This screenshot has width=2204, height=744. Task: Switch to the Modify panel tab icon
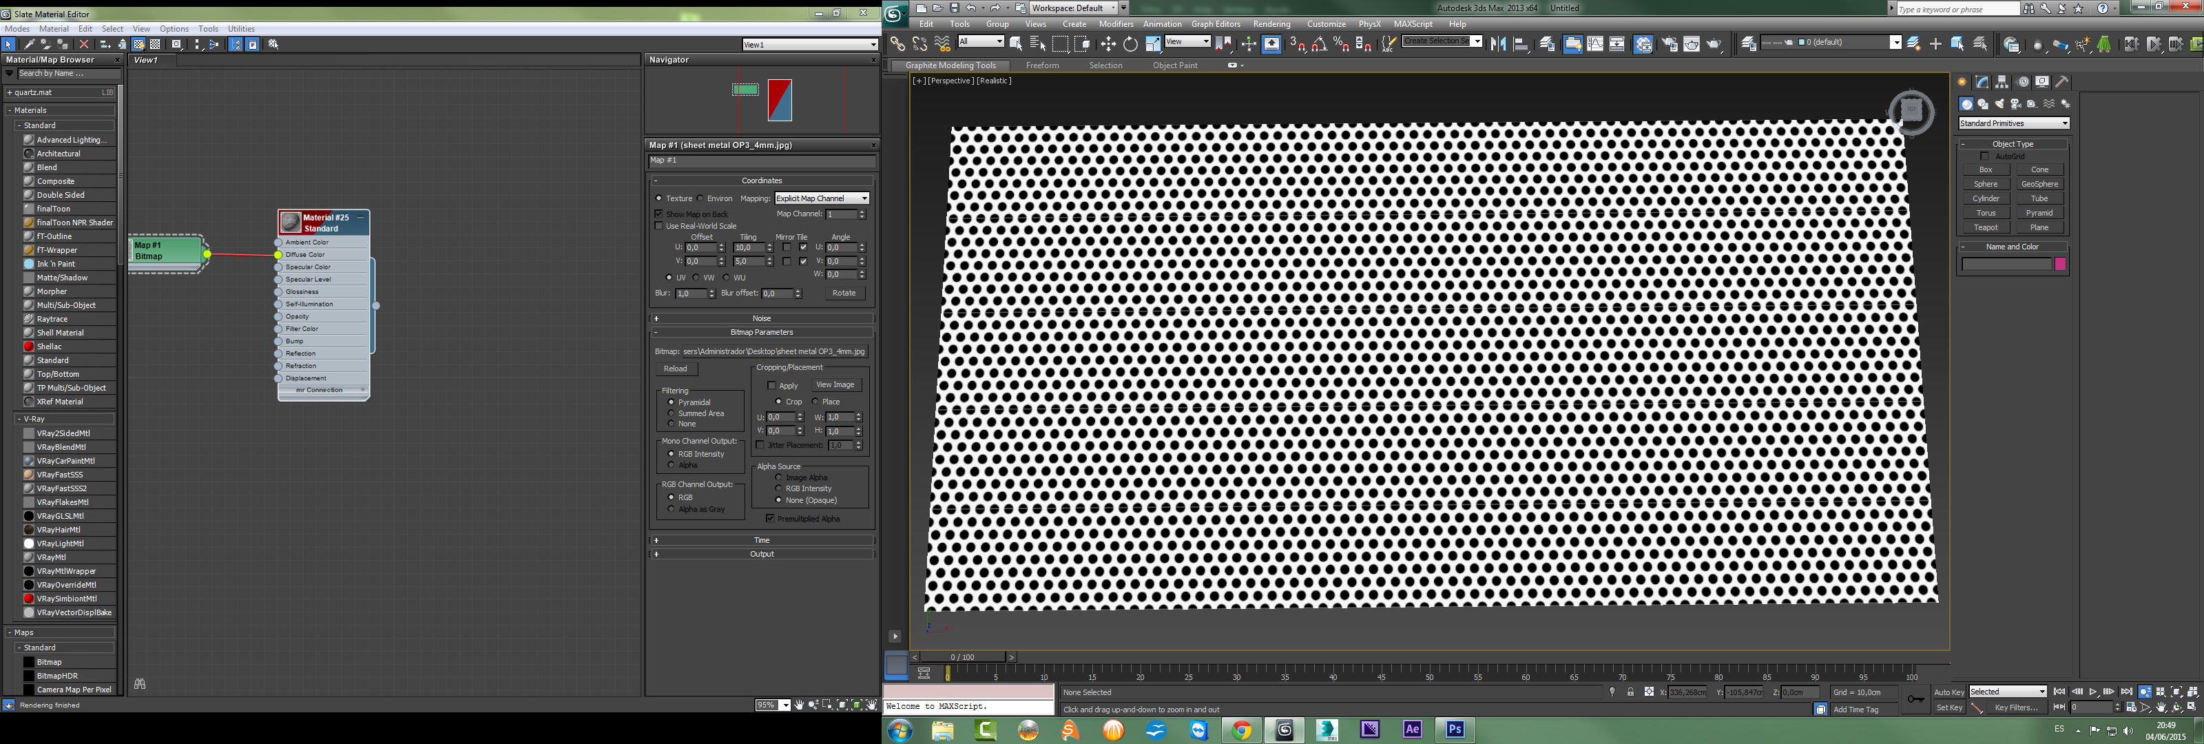click(x=1982, y=82)
